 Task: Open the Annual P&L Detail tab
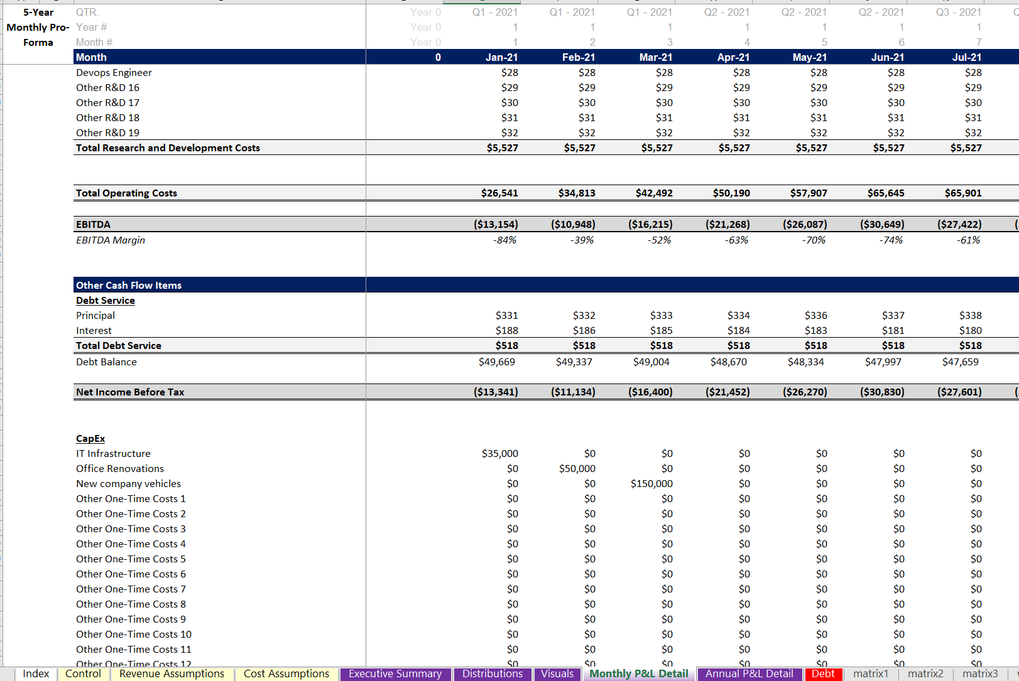point(749,673)
